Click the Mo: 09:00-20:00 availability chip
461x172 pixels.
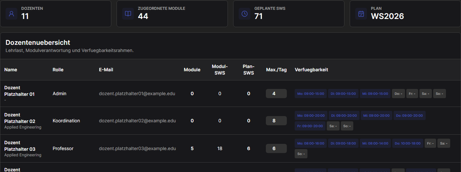click(311, 115)
